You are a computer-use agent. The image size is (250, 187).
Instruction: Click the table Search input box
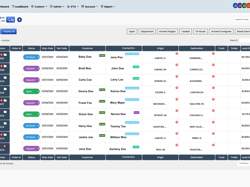pyautogui.click(x=245, y=40)
